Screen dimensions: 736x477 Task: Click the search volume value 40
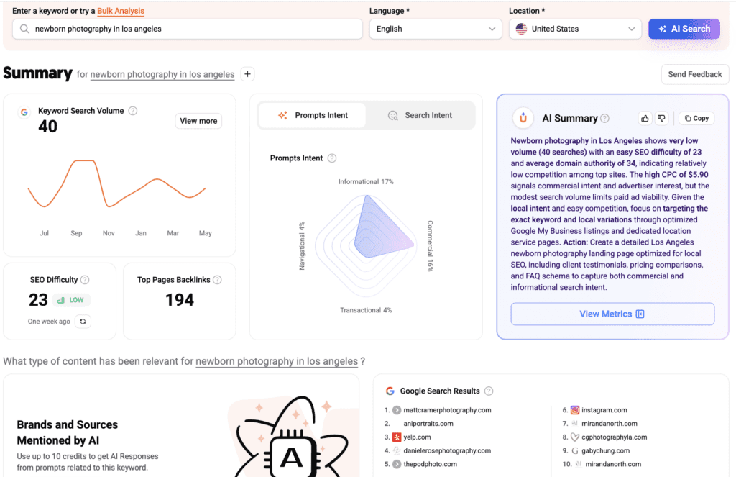48,127
